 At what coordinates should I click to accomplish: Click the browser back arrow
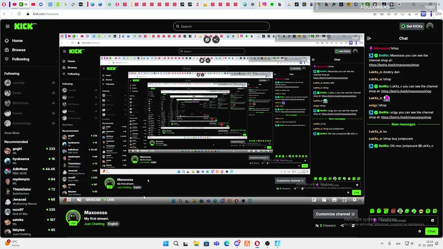point(4,14)
